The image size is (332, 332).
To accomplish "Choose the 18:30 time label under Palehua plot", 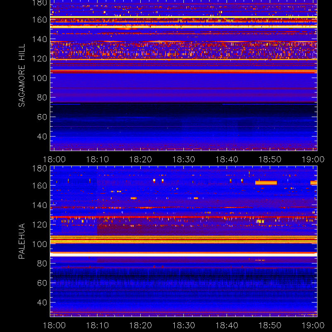I will click(183, 325).
